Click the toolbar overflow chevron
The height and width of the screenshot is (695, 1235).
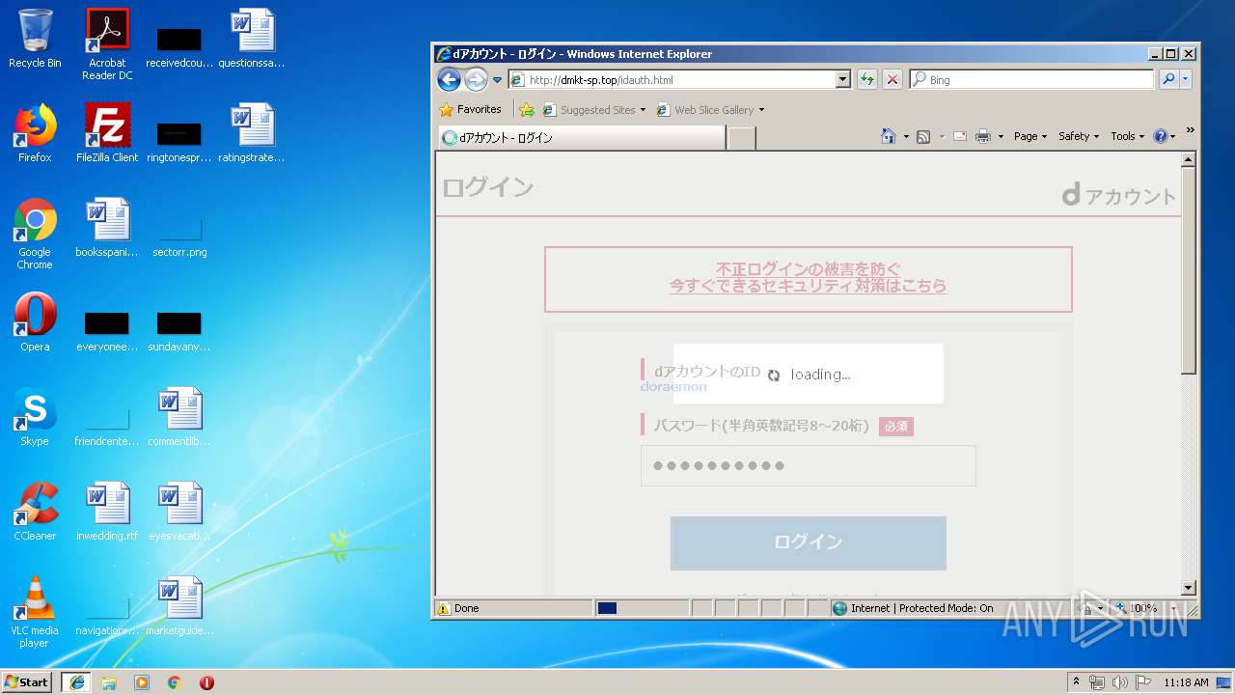(x=1190, y=130)
